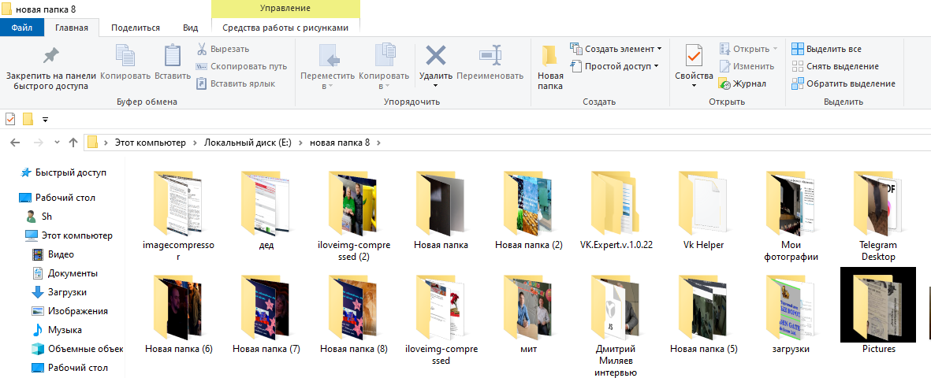Create a new folder with Новая папка icon
This screenshot has width=931, height=378.
tap(549, 55)
